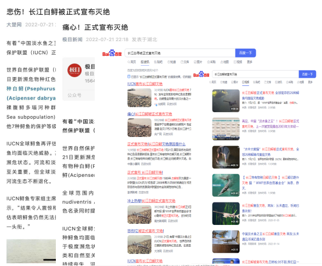Switch to 网页 tab on news results page

tap(132, 62)
